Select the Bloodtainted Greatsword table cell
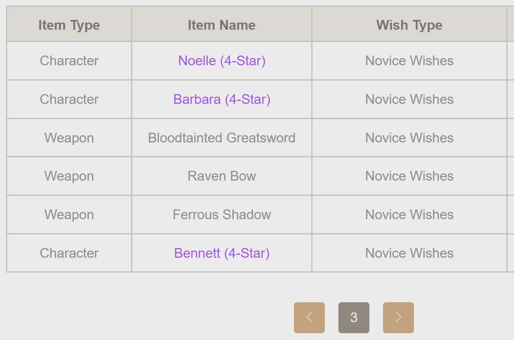514x340 pixels. [x=221, y=137]
